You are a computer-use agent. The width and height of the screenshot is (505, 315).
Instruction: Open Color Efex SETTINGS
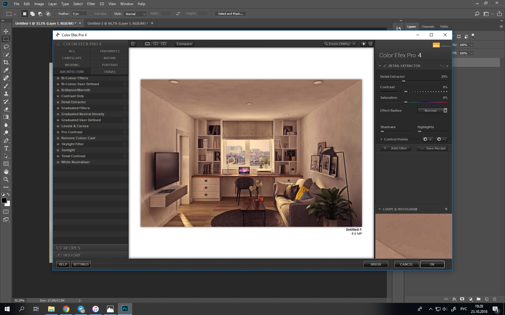point(81,264)
